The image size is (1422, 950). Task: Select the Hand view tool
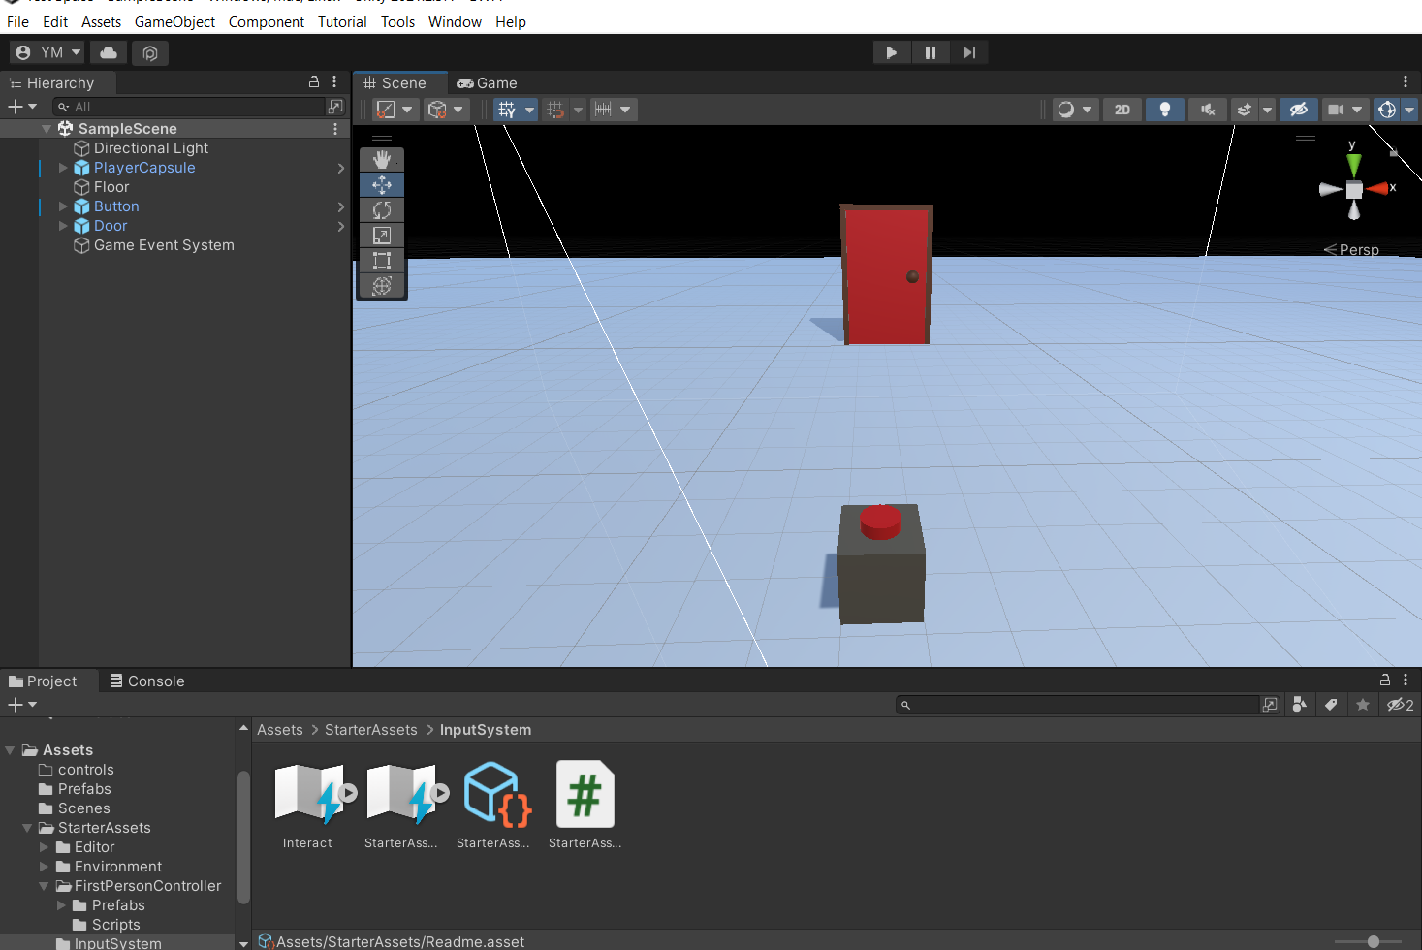pos(382,160)
